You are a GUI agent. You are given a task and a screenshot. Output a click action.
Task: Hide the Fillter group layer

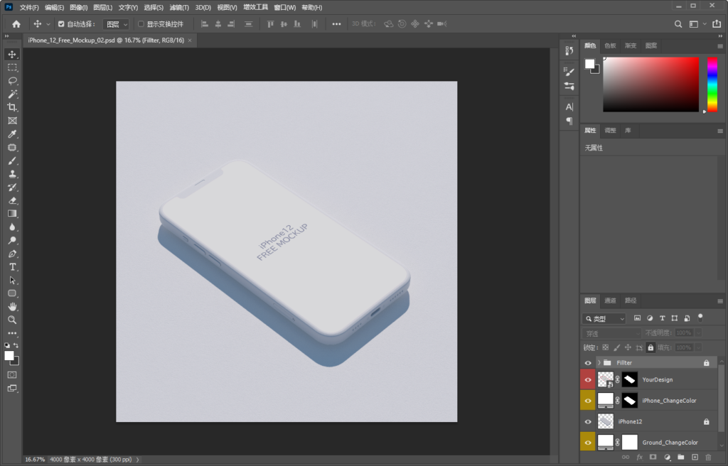click(x=588, y=363)
